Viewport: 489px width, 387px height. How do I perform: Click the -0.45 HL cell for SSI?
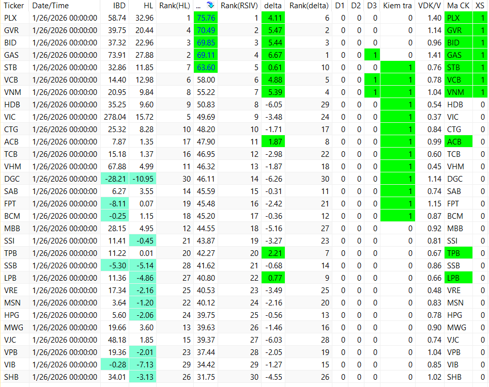coord(143,240)
